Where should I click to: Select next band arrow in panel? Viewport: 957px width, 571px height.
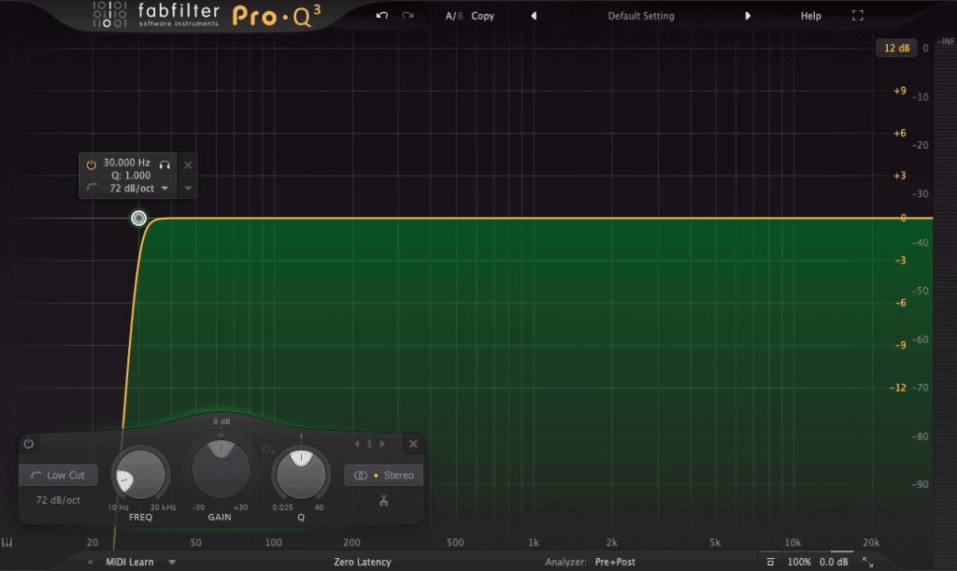click(382, 444)
